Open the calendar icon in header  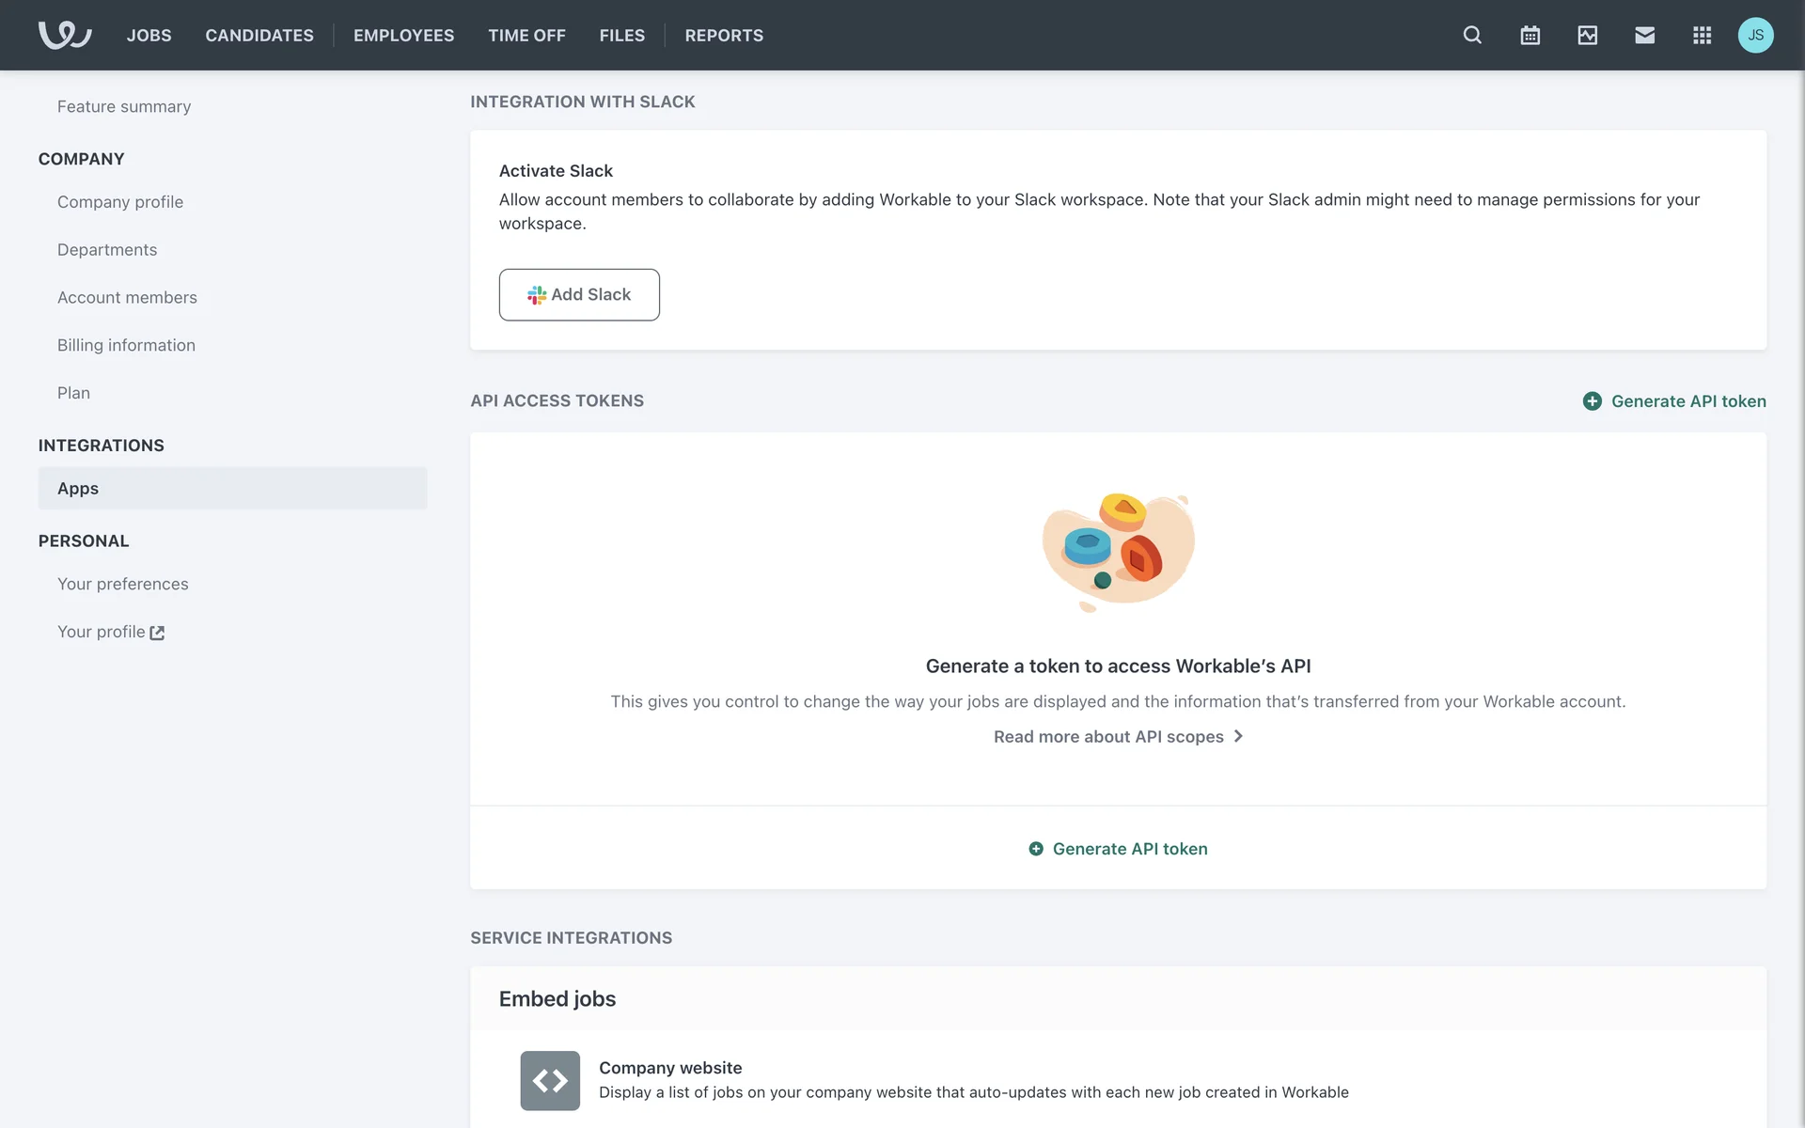tap(1530, 35)
